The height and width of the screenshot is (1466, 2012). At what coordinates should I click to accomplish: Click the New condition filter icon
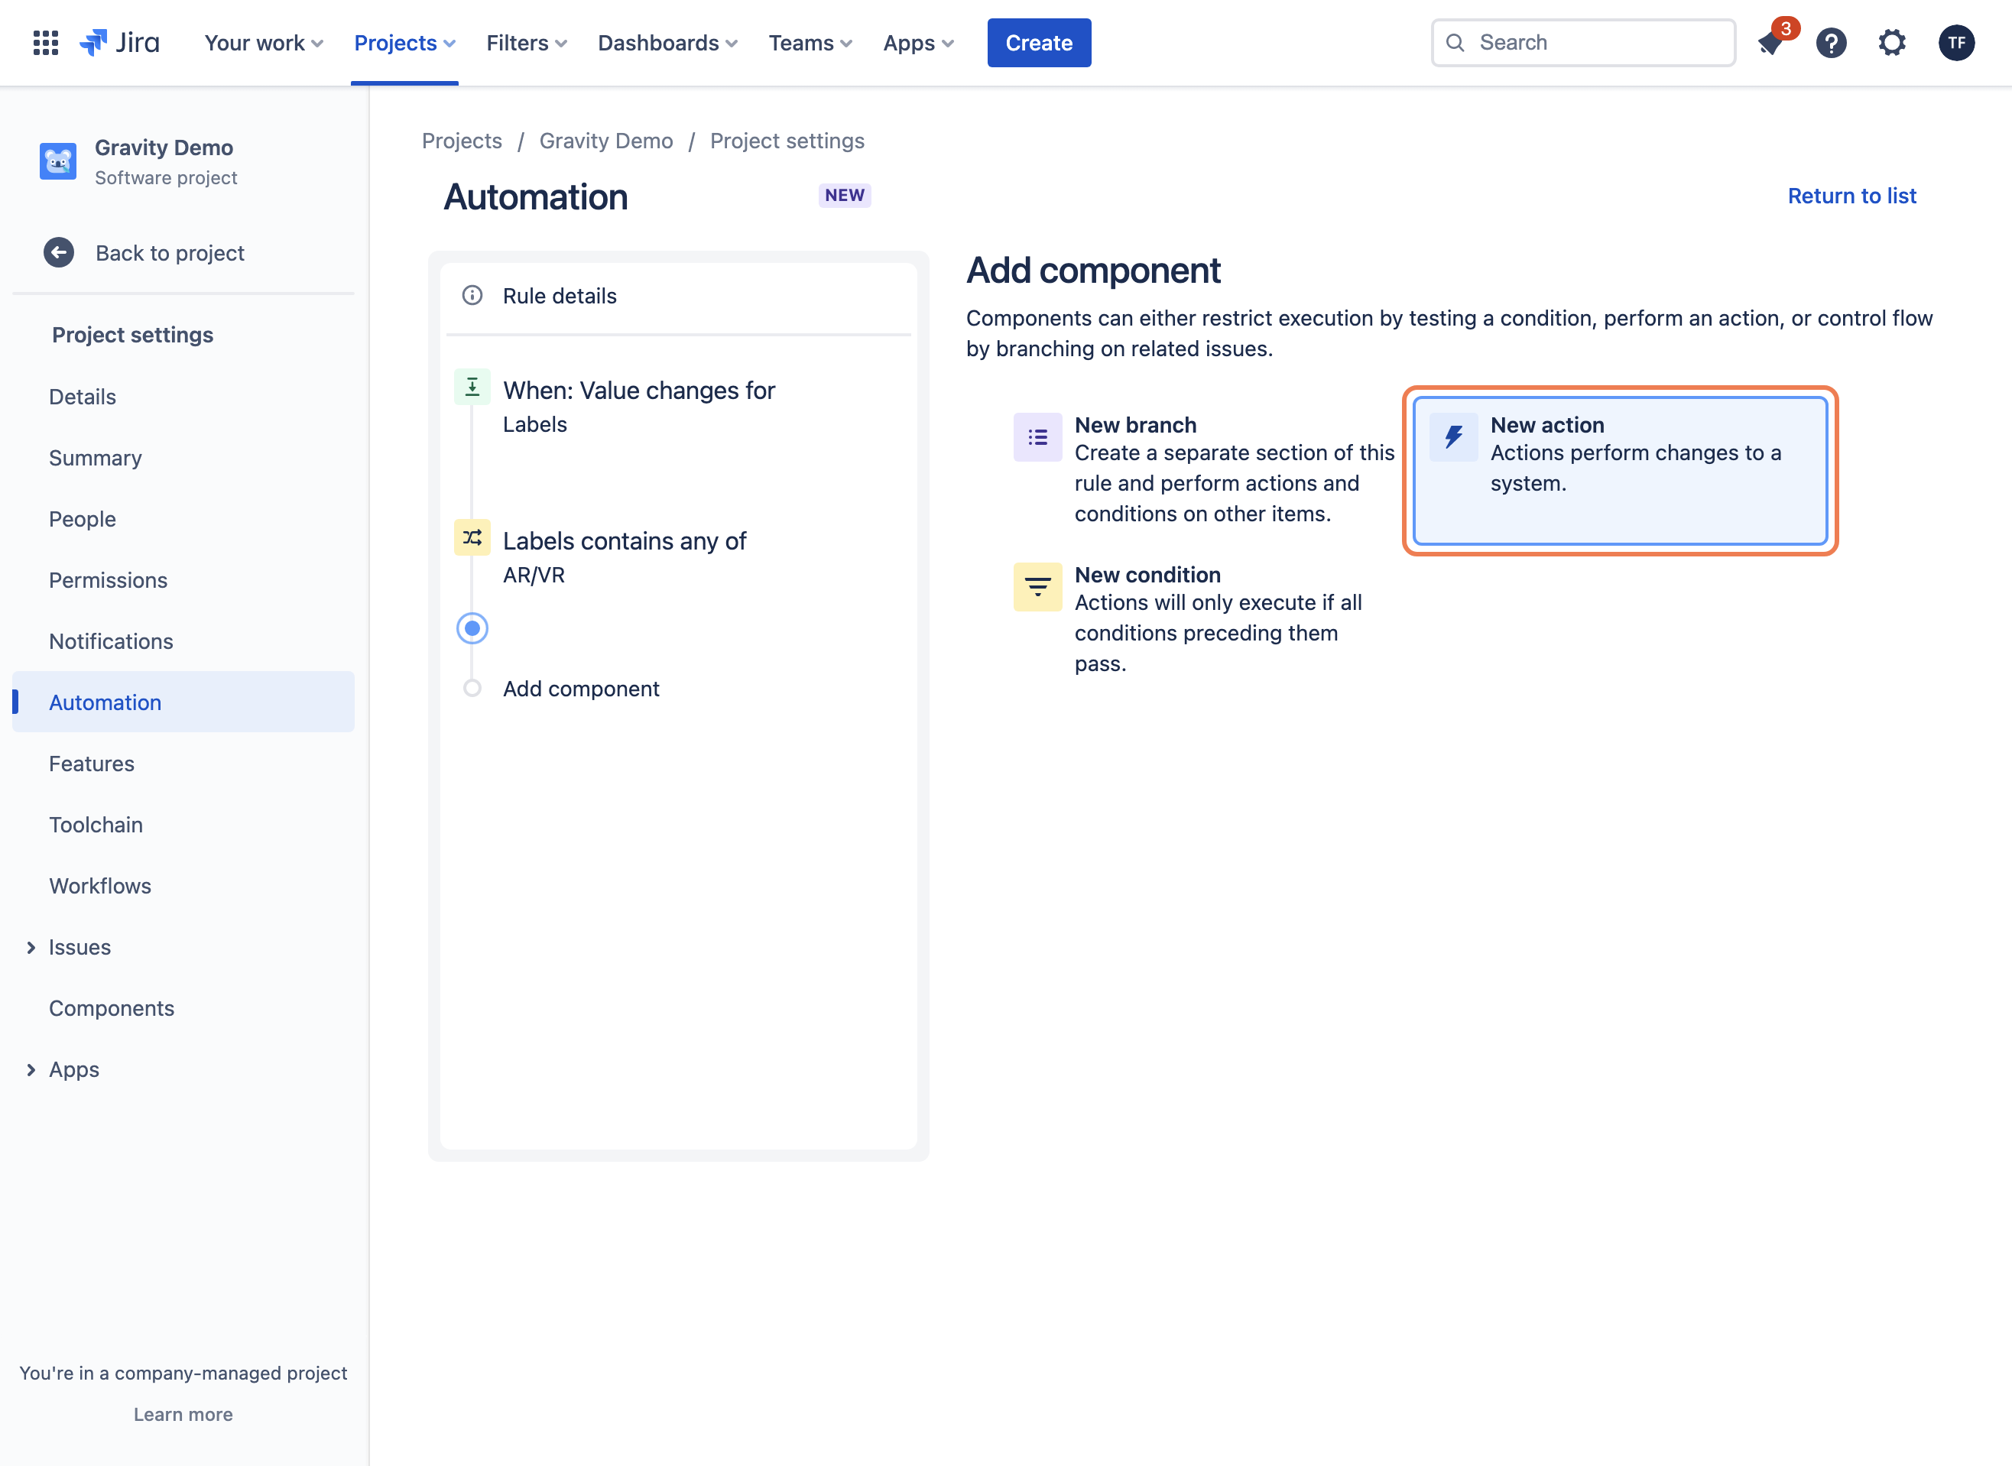[x=1037, y=586]
